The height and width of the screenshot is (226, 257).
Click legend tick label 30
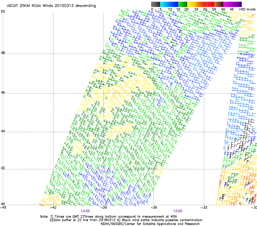205,9
